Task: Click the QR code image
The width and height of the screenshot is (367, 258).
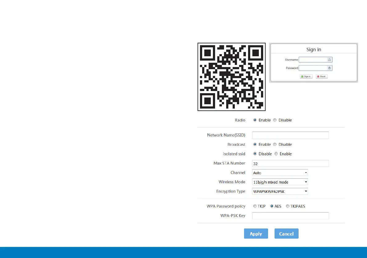Action: (231, 77)
